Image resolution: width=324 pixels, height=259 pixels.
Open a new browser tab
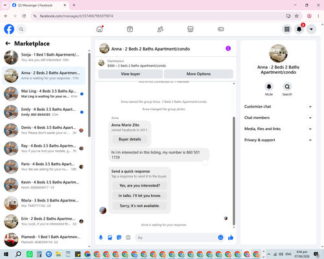(x=74, y=5)
